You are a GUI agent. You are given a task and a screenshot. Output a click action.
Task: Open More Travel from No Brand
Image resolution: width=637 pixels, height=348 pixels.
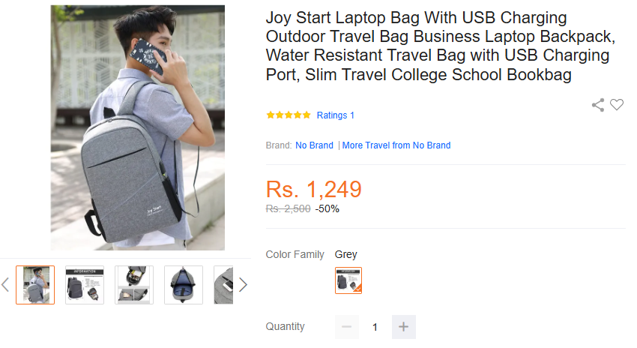396,145
